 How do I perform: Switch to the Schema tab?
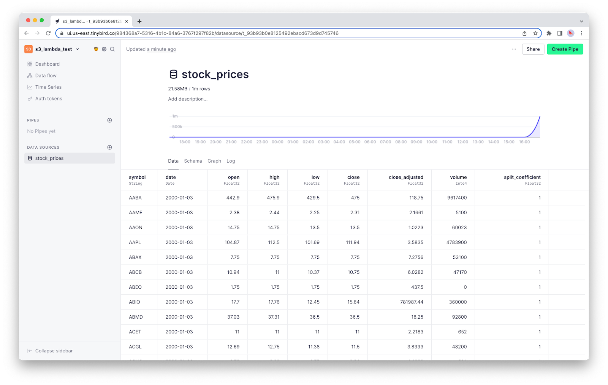(x=193, y=161)
